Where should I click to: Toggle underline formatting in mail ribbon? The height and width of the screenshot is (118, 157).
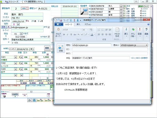coord(71,34)
